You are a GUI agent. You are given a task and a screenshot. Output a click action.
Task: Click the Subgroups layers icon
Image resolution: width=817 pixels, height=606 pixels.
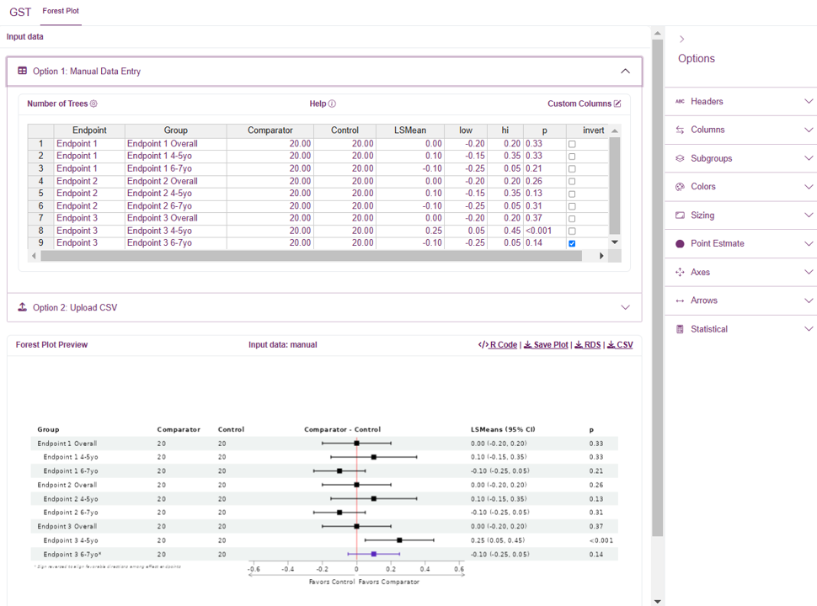coord(680,158)
